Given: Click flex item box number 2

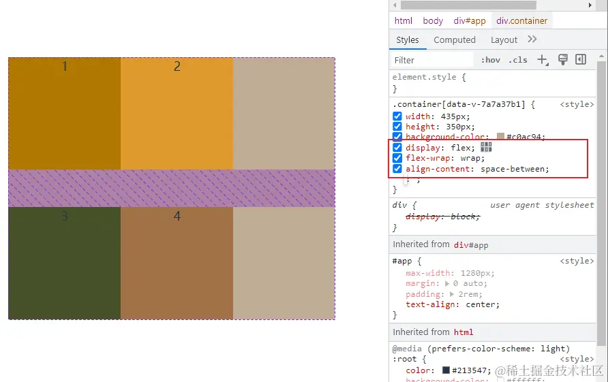Looking at the screenshot, I should (177, 114).
